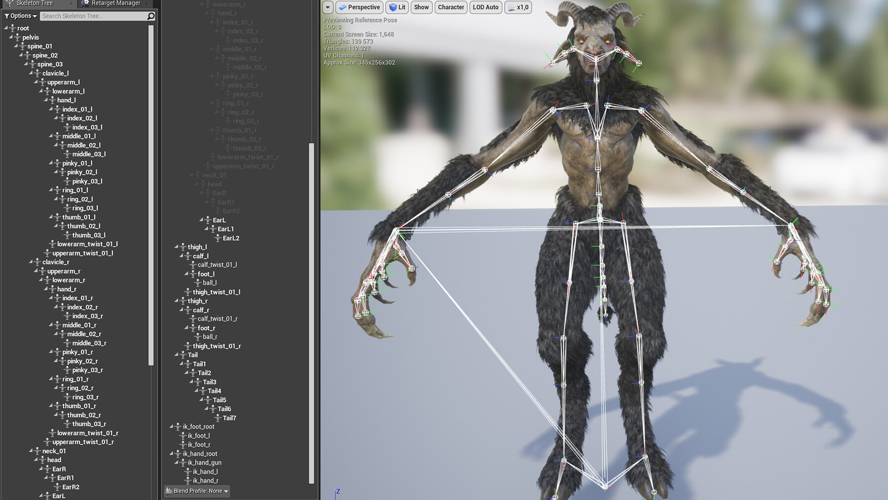Open the Blend Profile: None combo box
The image size is (888, 500).
coord(196,491)
